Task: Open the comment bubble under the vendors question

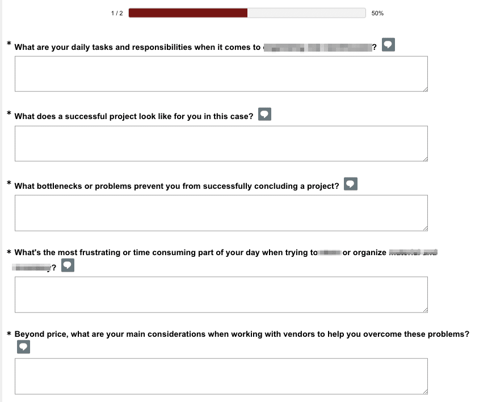Action: [23, 346]
